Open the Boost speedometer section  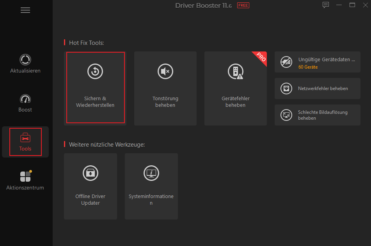[x=25, y=103]
